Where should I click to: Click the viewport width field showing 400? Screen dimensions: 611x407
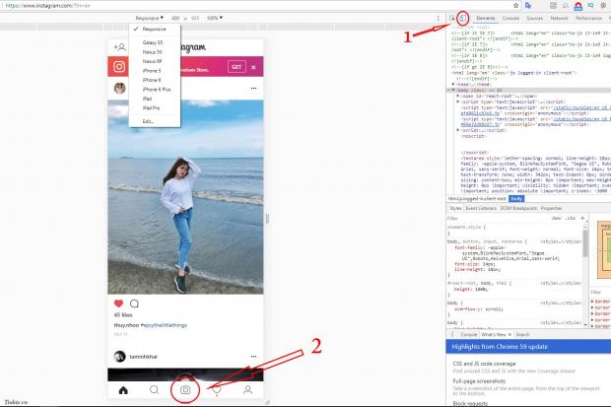coord(175,18)
